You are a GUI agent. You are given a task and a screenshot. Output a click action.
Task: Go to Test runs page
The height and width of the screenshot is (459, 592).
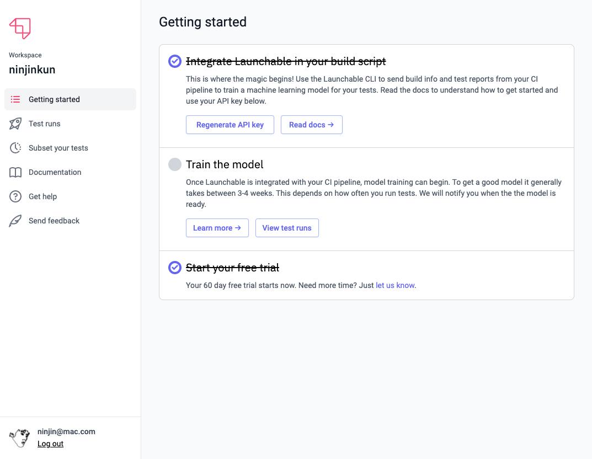tap(70, 124)
